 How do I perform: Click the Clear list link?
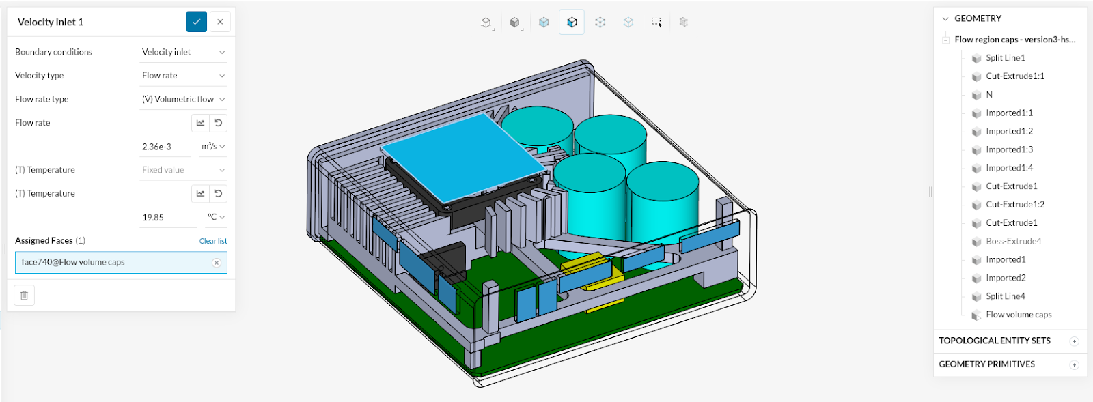[x=213, y=241]
